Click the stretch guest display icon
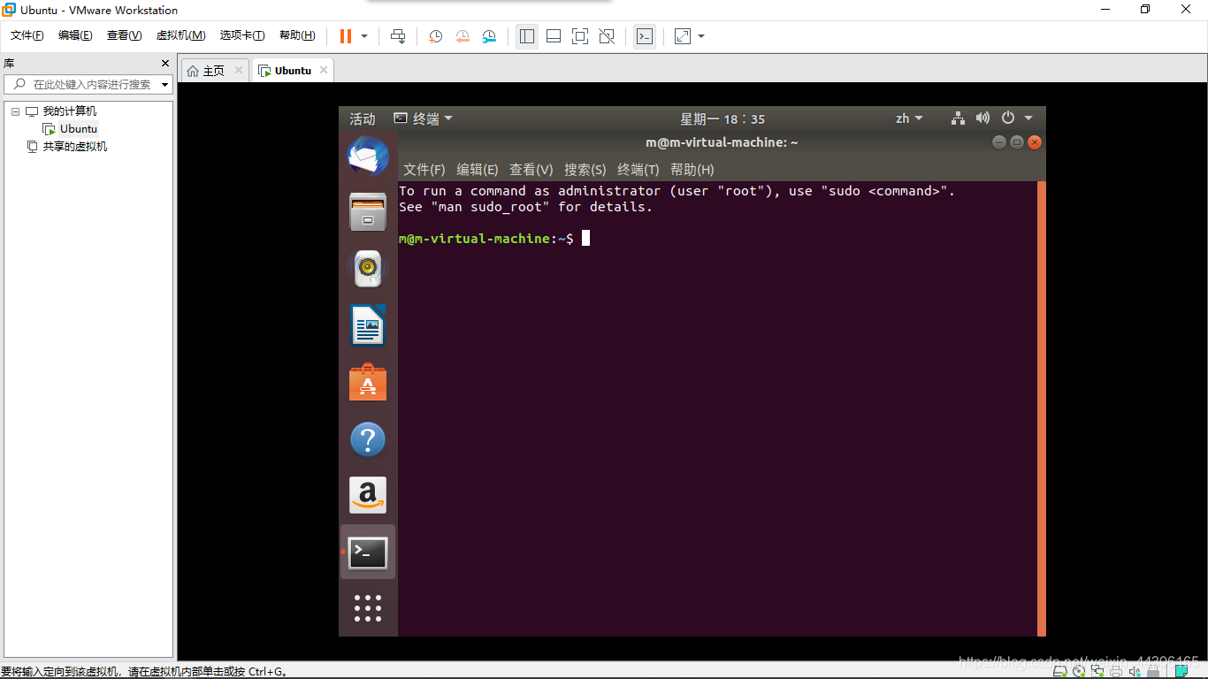1208x679 pixels. pos(683,36)
